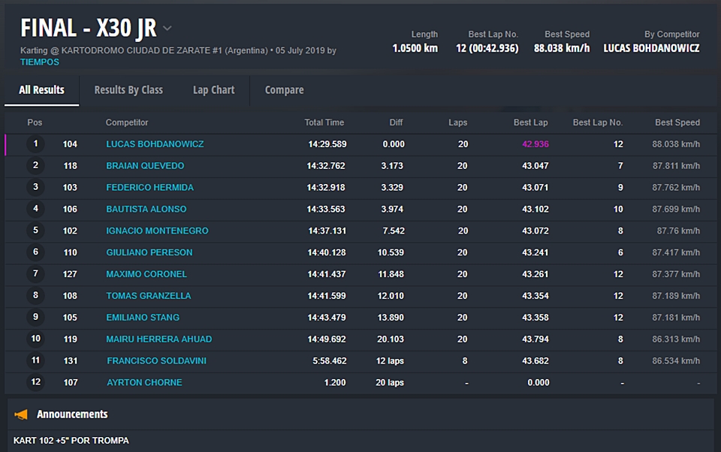The image size is (721, 452).
Task: View BRAIAN QUEVEDO competitor details
Action: (x=145, y=166)
